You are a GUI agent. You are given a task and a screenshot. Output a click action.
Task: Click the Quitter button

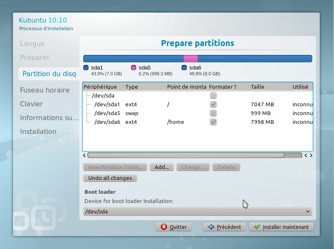[x=173, y=227]
